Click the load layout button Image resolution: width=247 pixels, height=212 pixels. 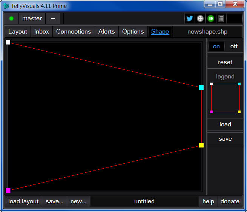click(x=23, y=201)
